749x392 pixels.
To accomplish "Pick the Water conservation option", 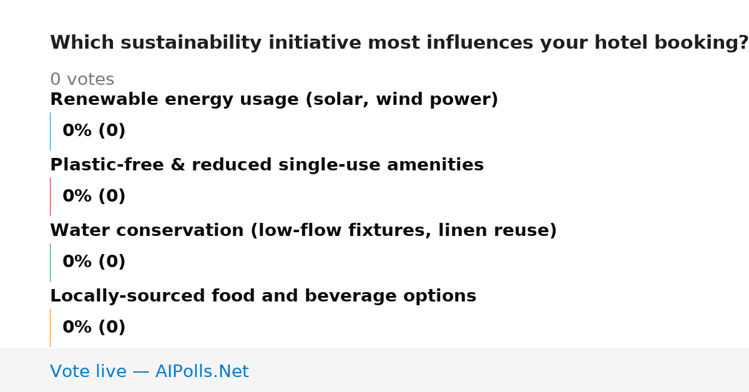I will click(303, 231).
